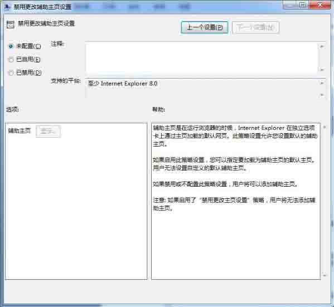
Task: Maximize the dialog window
Action: click(x=302, y=4)
